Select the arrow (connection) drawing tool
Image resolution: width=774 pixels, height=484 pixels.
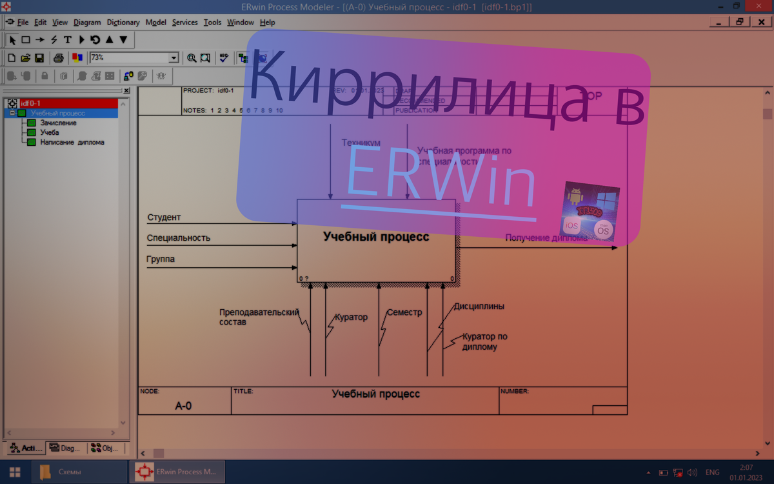[x=39, y=40]
